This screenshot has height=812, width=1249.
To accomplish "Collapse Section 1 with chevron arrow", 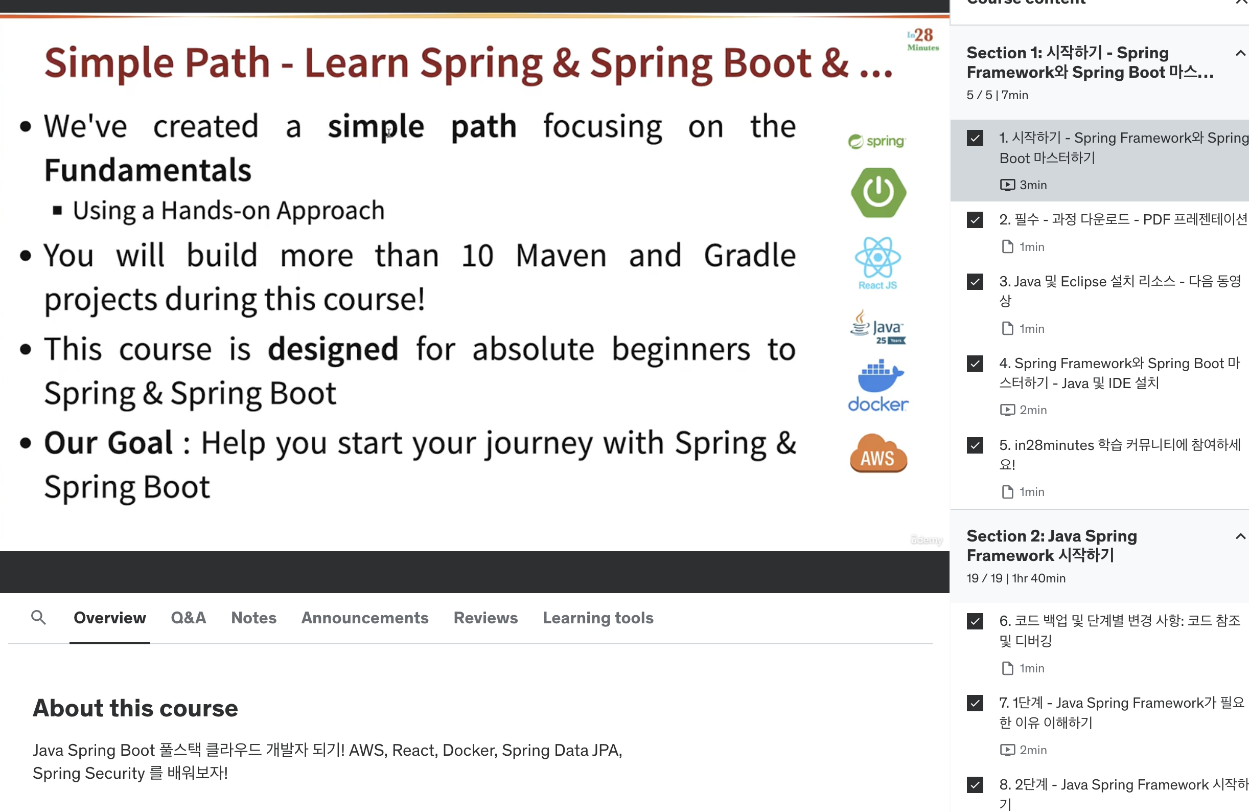I will tap(1240, 53).
